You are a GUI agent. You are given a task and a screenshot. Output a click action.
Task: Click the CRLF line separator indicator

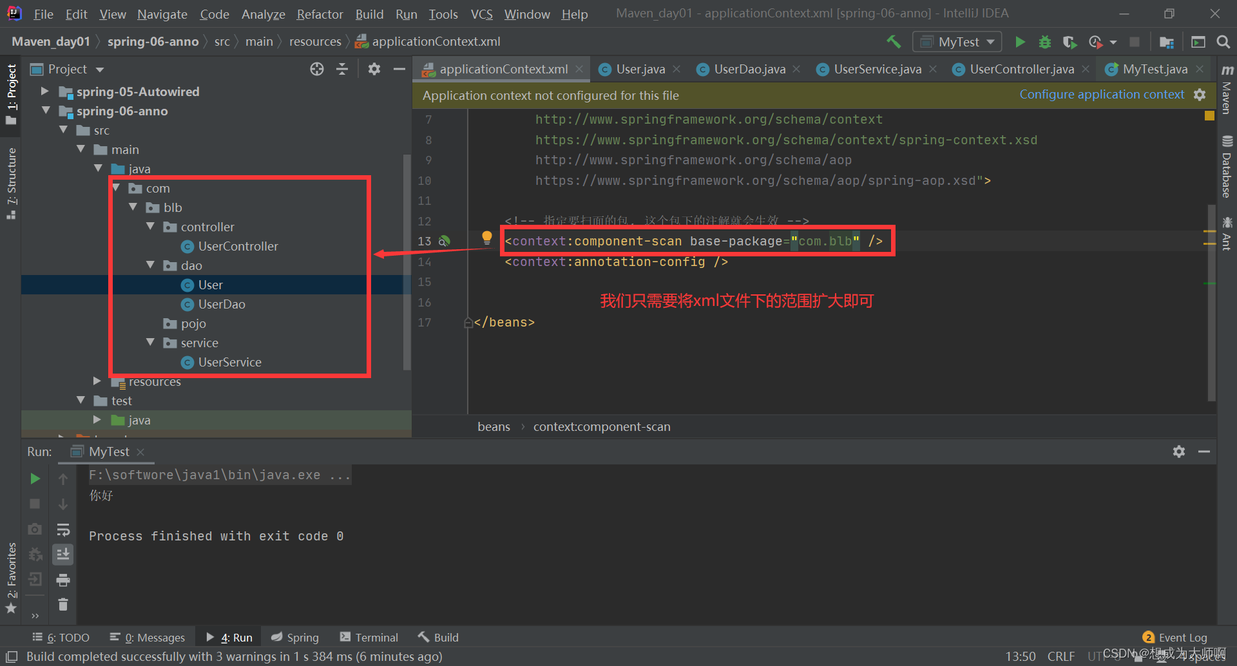(1060, 656)
